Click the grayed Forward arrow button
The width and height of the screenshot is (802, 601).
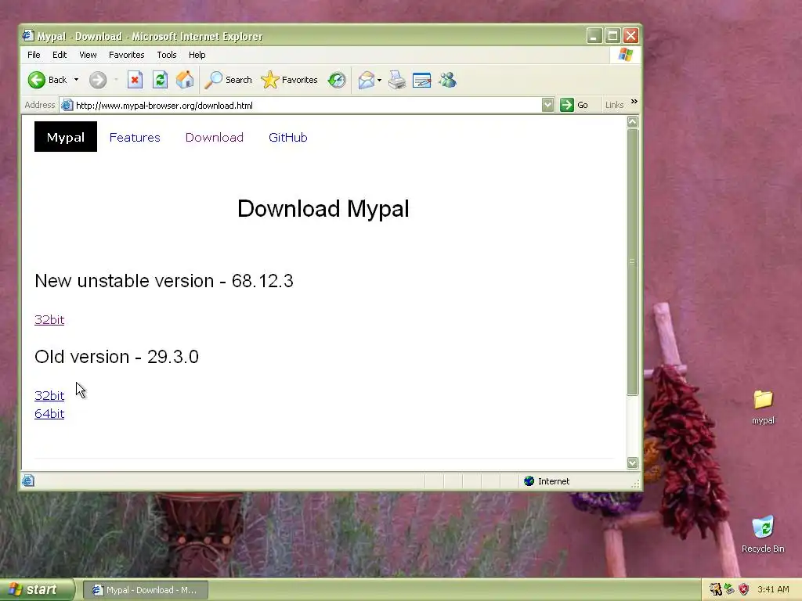(x=98, y=80)
